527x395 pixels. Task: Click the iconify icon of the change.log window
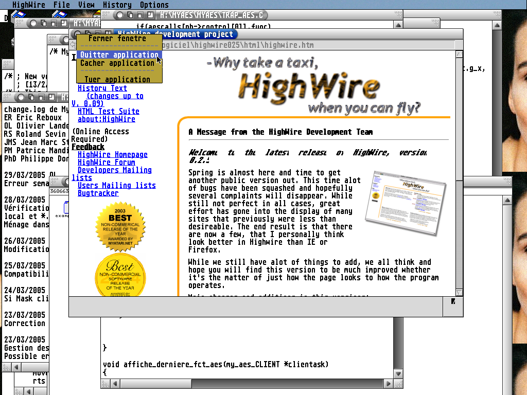coord(41,97)
